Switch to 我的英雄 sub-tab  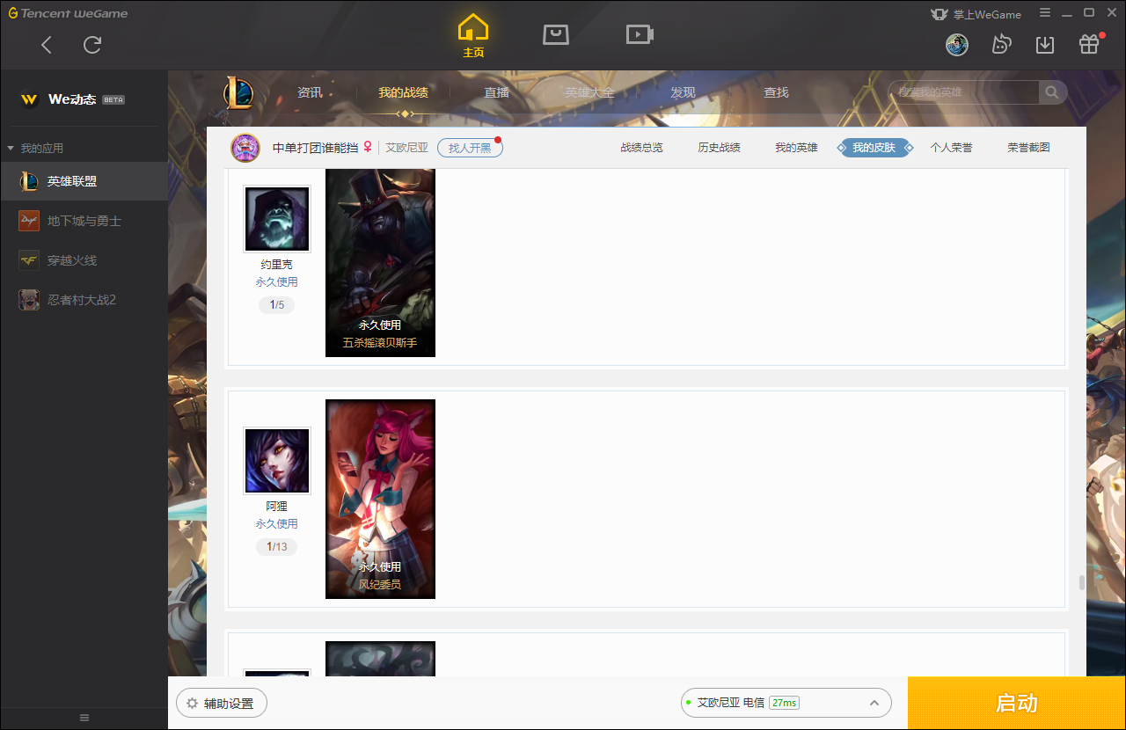tap(796, 148)
